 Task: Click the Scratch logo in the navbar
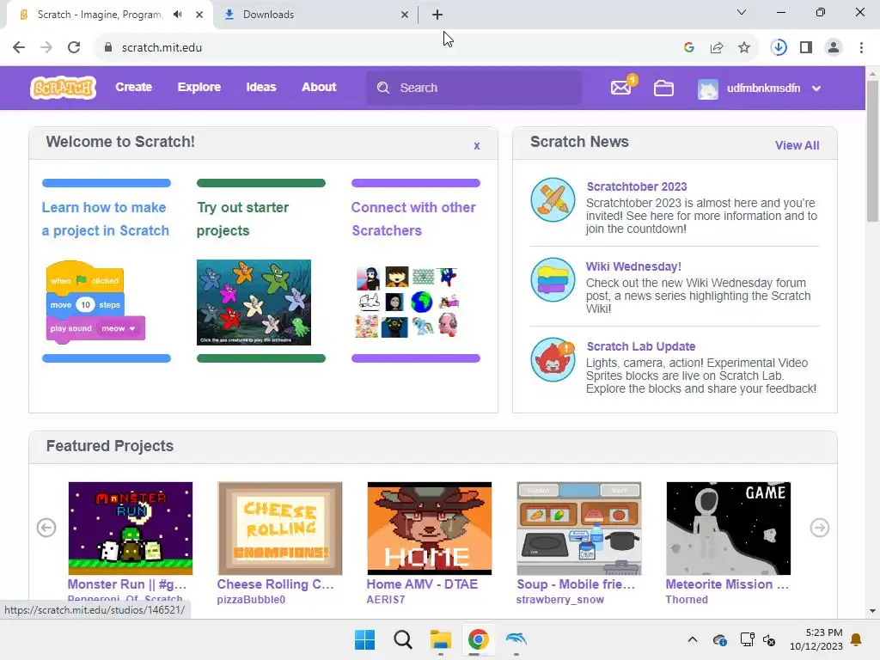click(63, 89)
